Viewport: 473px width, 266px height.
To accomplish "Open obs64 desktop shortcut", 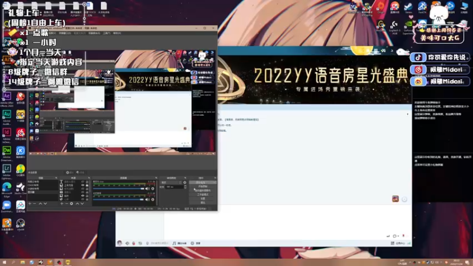I will click(21, 223).
